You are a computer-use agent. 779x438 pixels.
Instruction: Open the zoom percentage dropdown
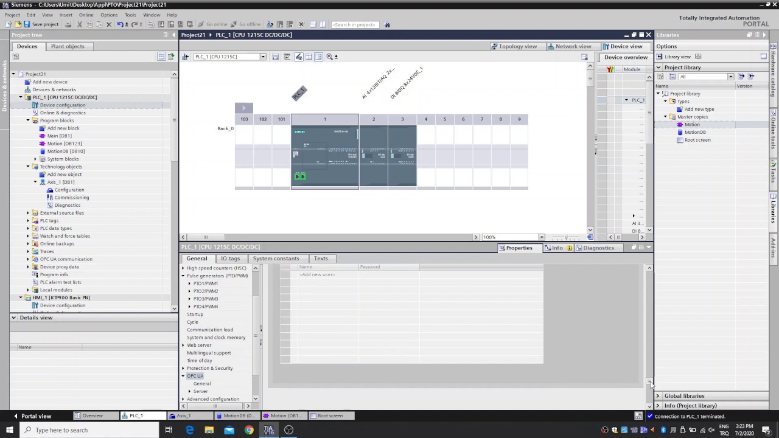[x=541, y=237]
